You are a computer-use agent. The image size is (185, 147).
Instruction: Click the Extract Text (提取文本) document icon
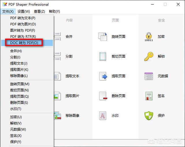[x=58, y=76]
